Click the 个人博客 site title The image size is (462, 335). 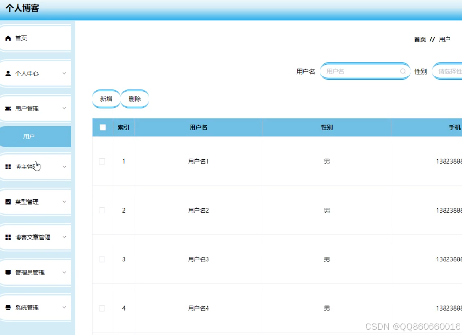click(x=22, y=8)
